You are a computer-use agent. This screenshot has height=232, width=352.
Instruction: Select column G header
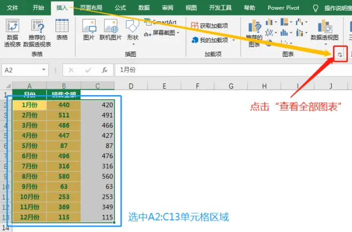231,86
